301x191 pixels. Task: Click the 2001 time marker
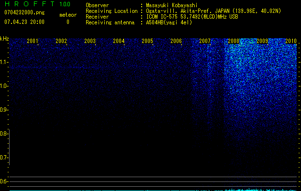pyautogui.click(x=32, y=41)
